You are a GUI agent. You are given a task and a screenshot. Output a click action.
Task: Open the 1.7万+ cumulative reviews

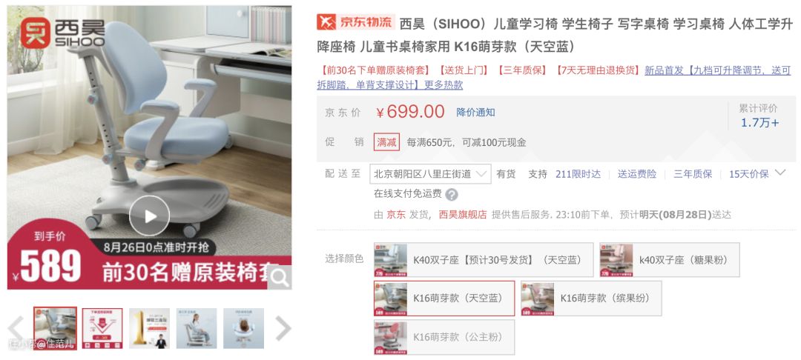(x=759, y=123)
